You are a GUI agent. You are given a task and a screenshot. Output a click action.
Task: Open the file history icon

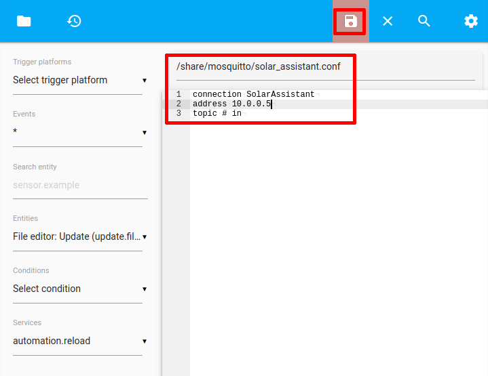[74, 21]
